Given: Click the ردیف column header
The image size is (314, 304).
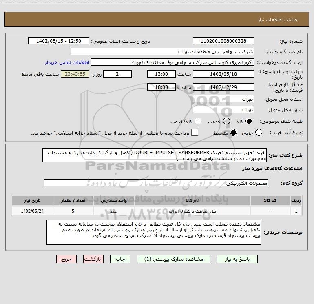Looking at the screenshot, I should coord(296,200).
